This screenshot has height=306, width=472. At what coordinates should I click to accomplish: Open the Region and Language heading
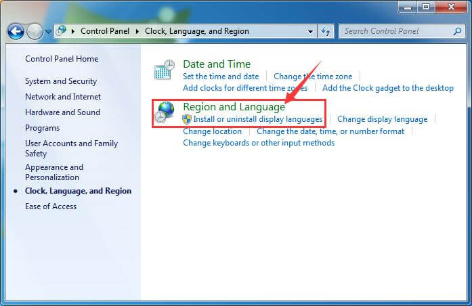pos(234,107)
